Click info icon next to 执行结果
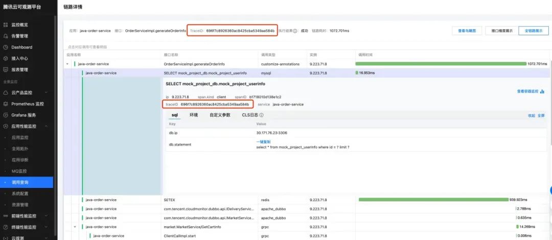 295,31
